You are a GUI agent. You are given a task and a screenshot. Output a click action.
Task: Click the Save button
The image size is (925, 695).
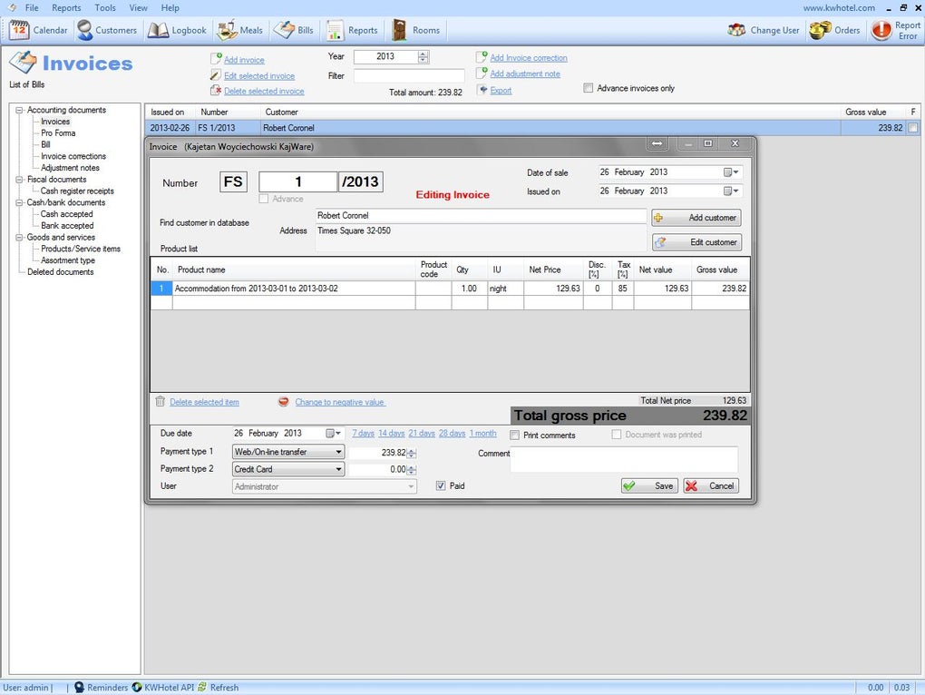[649, 485]
